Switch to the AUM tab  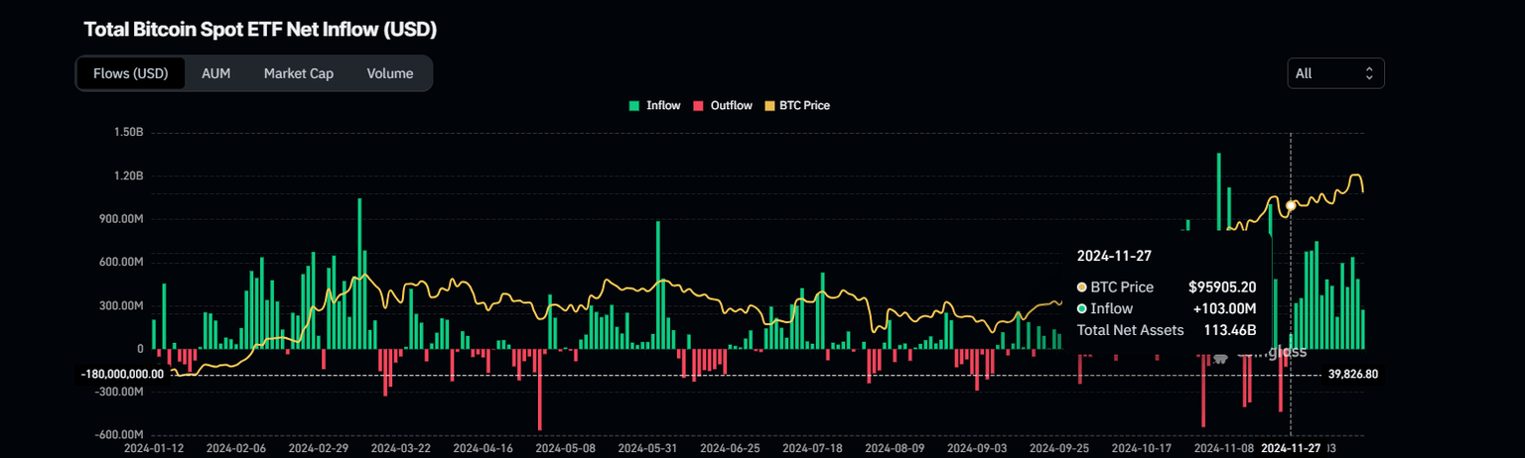(x=215, y=73)
